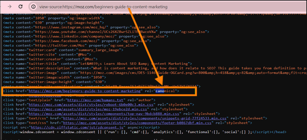Reload the page with the refresh icon

point(20,7)
